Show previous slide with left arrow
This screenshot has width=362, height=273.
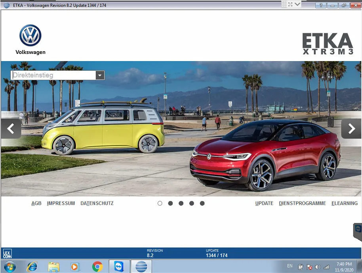pos(11,129)
